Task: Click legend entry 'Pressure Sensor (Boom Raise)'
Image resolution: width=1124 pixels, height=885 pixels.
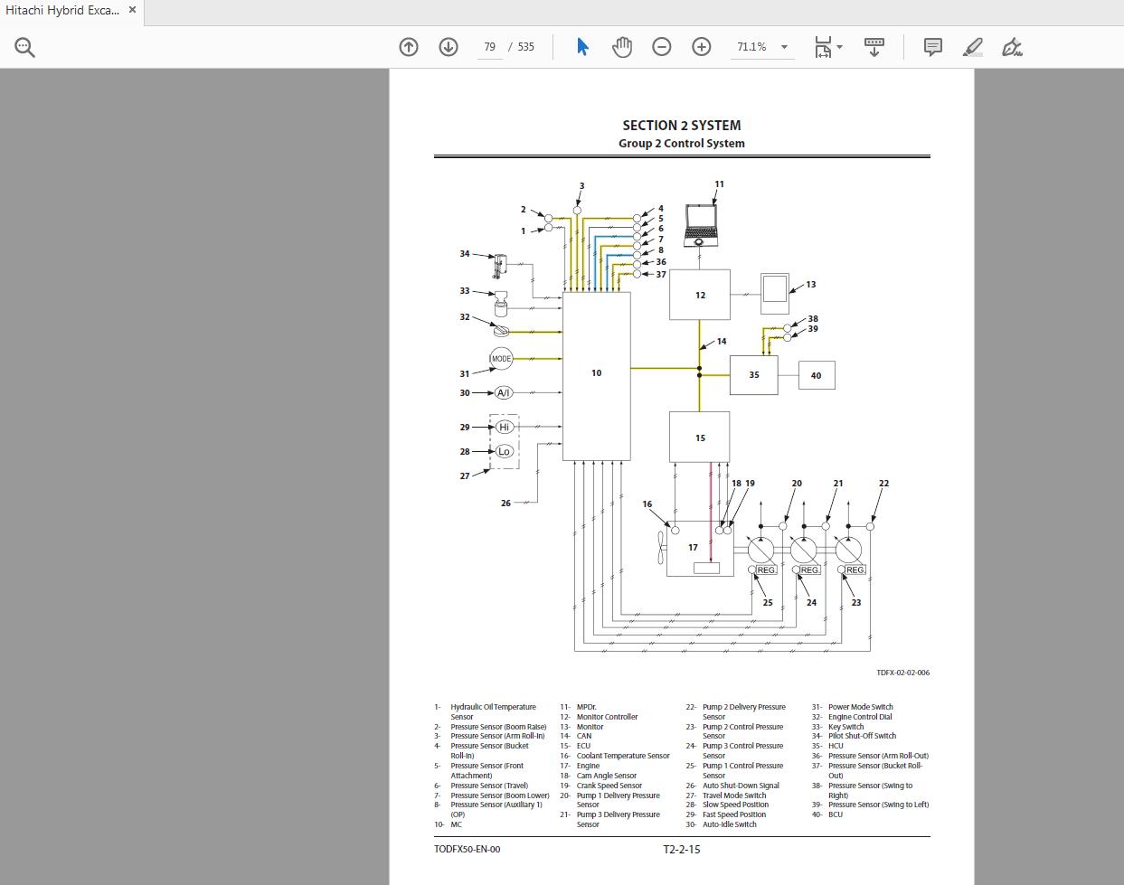Action: pyautogui.click(x=499, y=727)
